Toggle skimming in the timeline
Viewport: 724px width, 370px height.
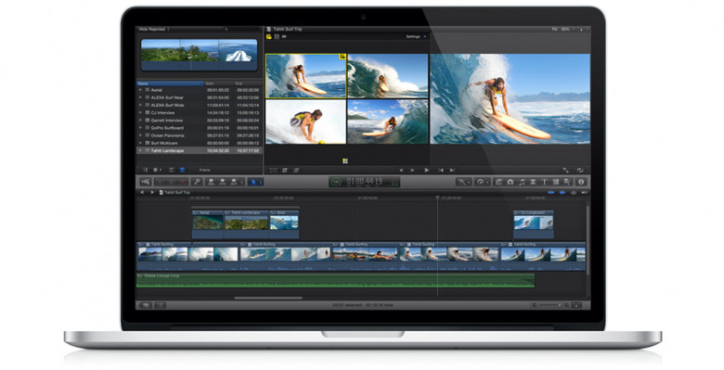click(550, 192)
